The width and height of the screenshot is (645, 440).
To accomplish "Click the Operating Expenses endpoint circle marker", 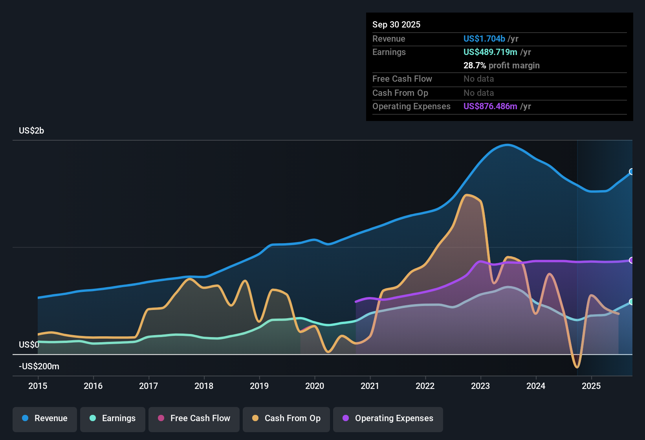I will pos(632,259).
